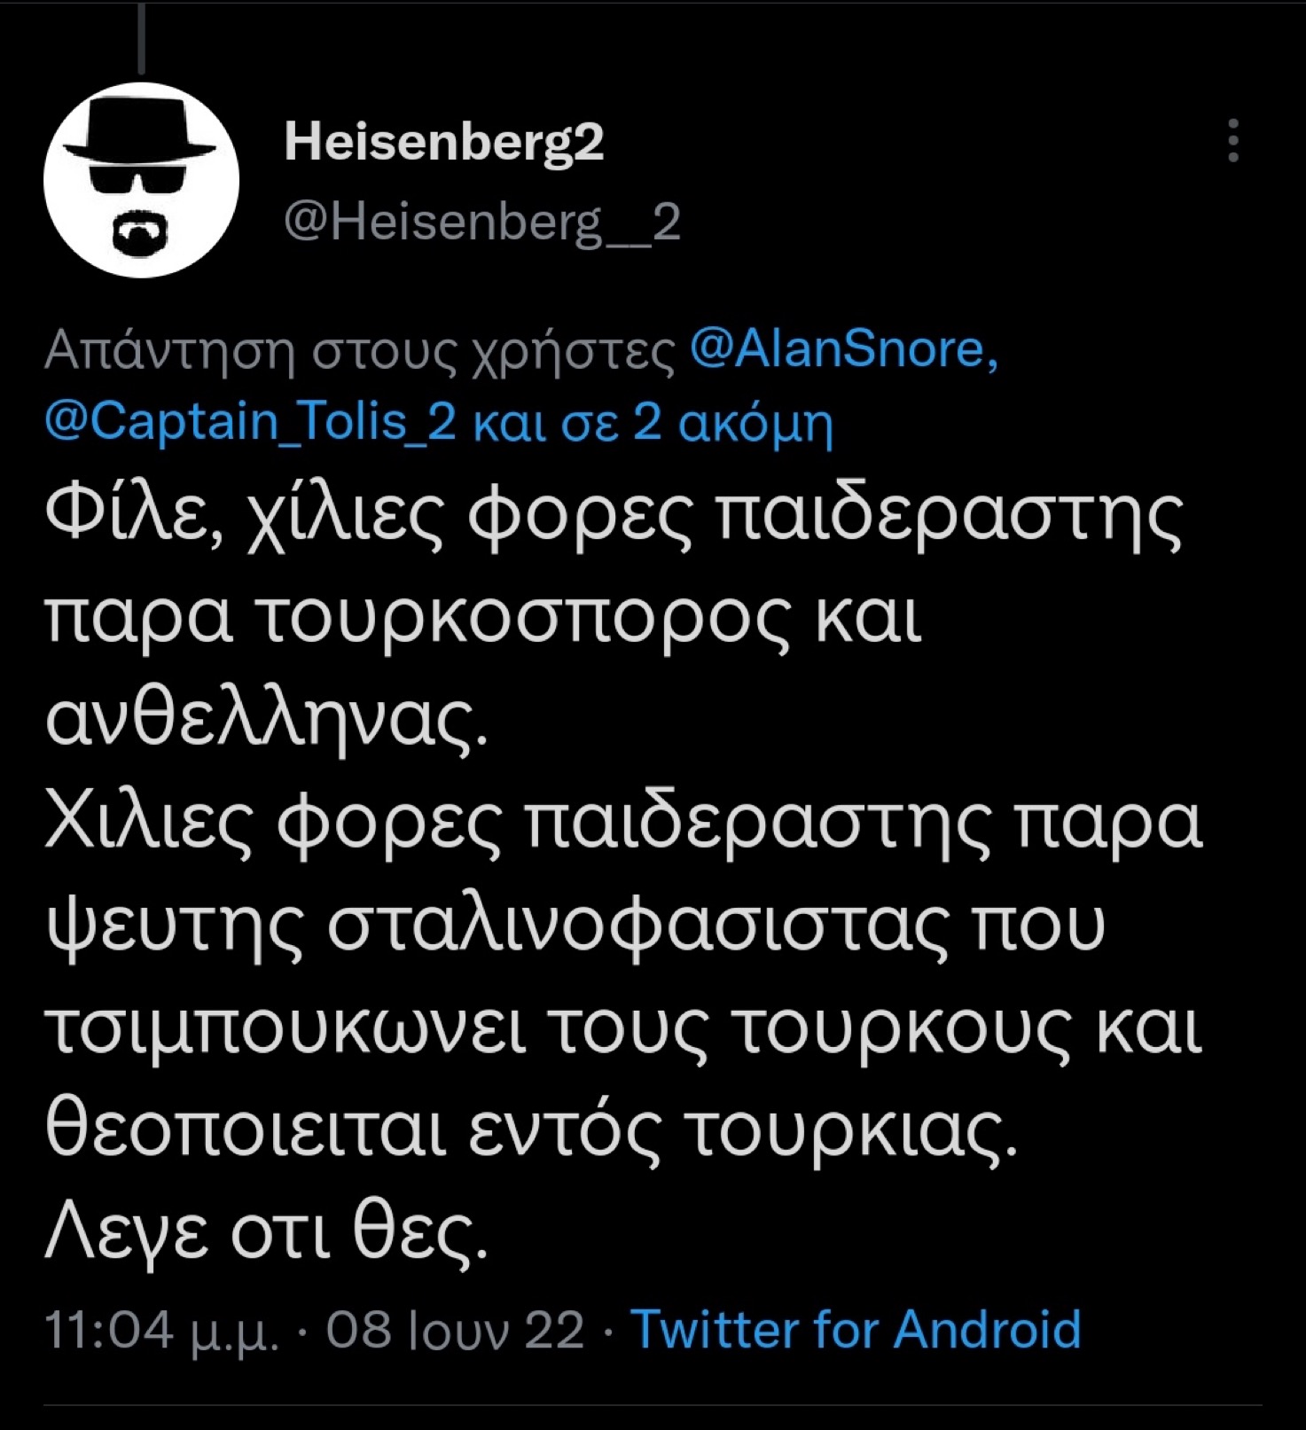Open the Heisenberg2 display name profile

pyautogui.click(x=443, y=142)
